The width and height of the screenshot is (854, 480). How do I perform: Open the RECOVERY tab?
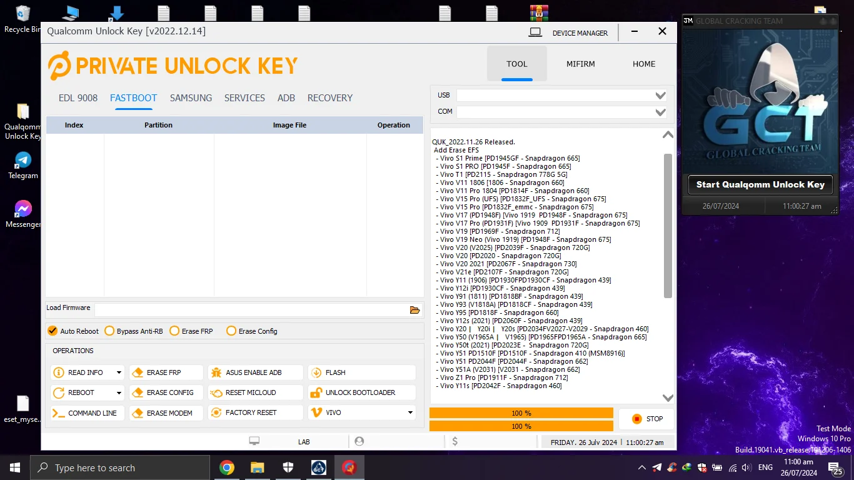(x=330, y=98)
